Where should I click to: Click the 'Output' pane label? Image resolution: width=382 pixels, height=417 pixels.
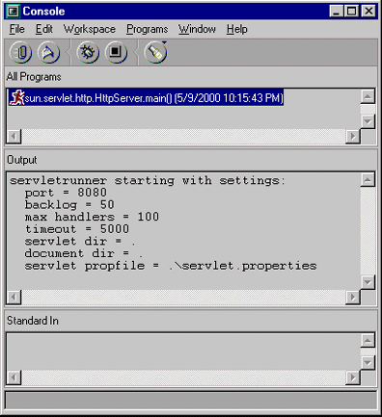[22, 160]
